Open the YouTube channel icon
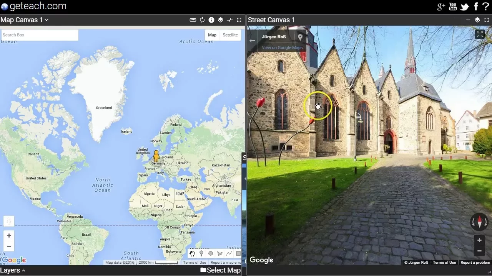The image size is (492, 276). pyautogui.click(x=453, y=7)
